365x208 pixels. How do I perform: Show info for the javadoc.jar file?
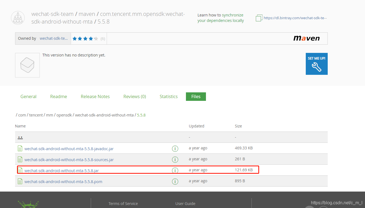pyautogui.click(x=175, y=149)
